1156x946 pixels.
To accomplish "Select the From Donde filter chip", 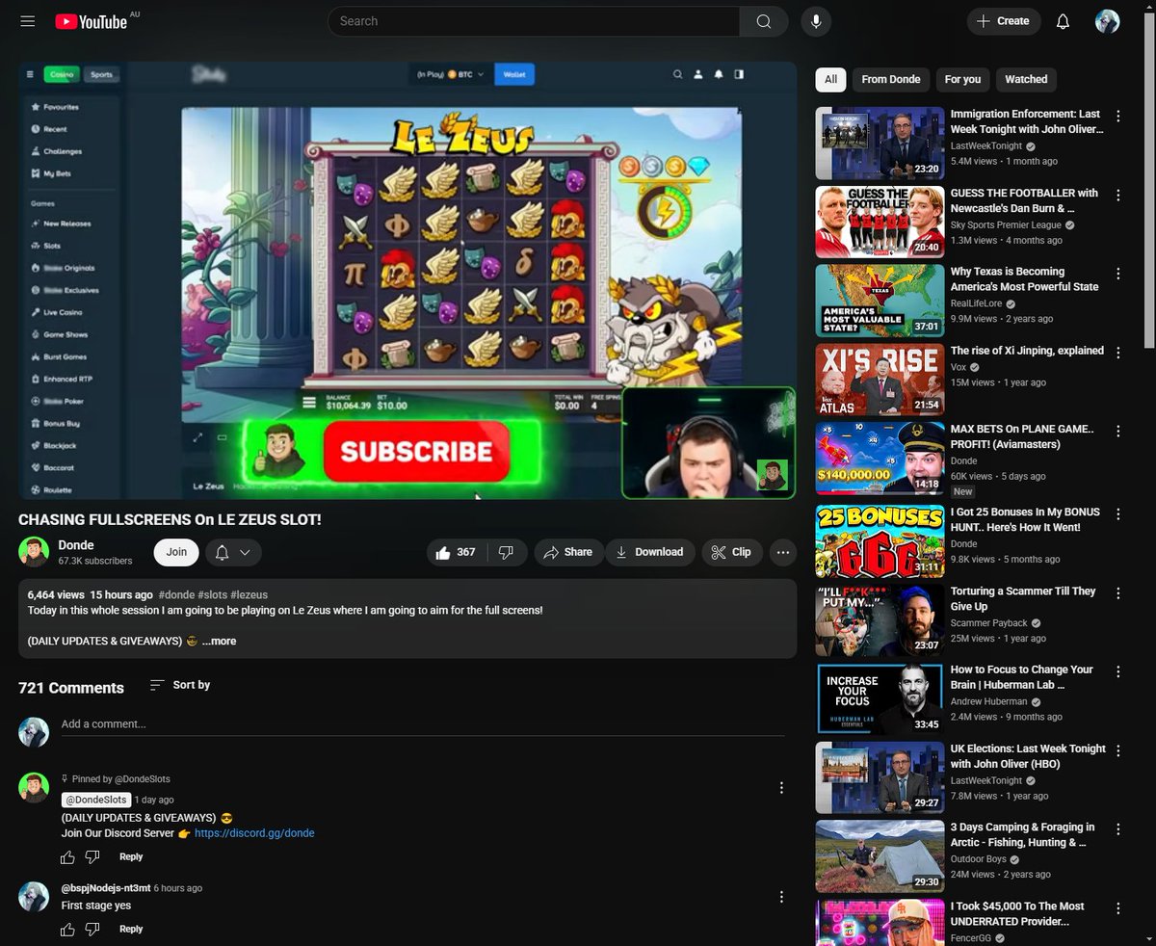I will click(891, 79).
